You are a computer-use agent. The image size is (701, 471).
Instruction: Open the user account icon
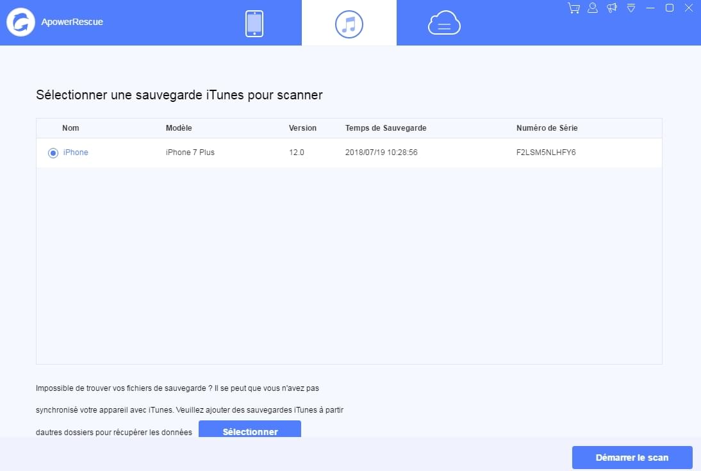click(593, 8)
